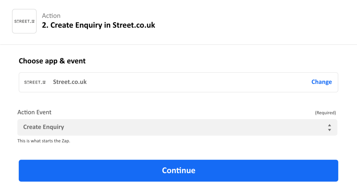The width and height of the screenshot is (357, 195).
Task: Select the step title Create Enquiry in Street.co.uk
Action: click(98, 25)
